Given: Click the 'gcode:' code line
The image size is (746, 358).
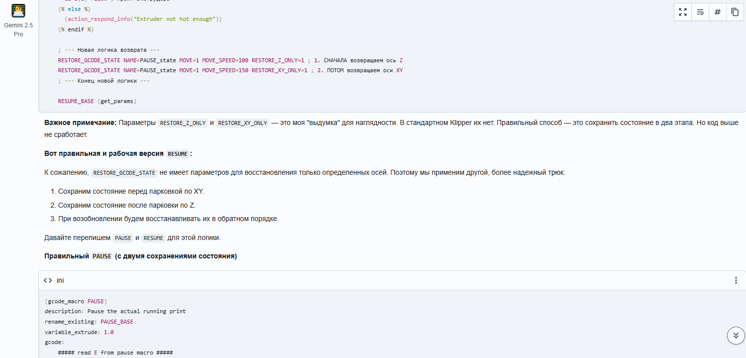Looking at the screenshot, I should 54,343.
